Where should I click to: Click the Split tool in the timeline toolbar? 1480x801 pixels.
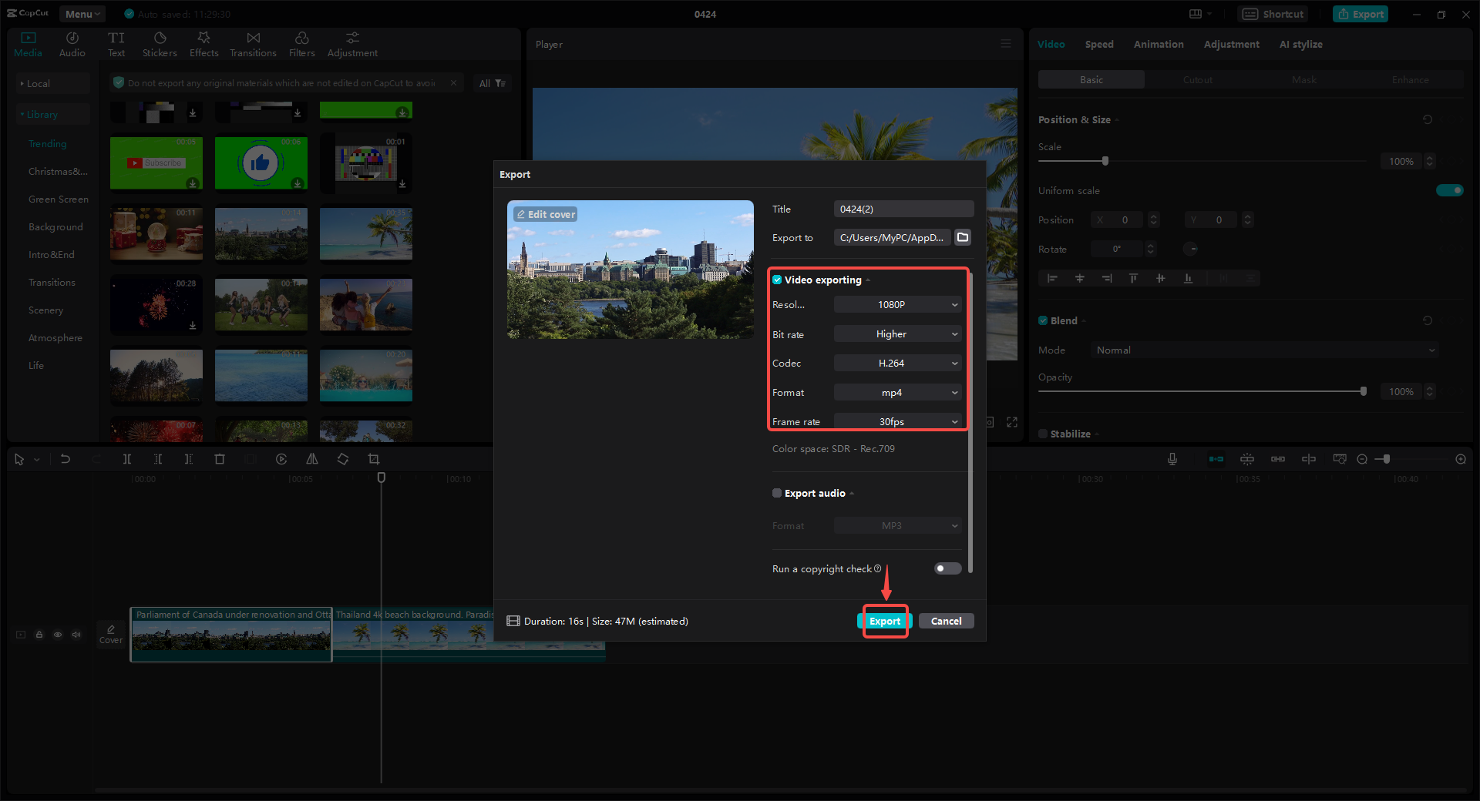[127, 458]
